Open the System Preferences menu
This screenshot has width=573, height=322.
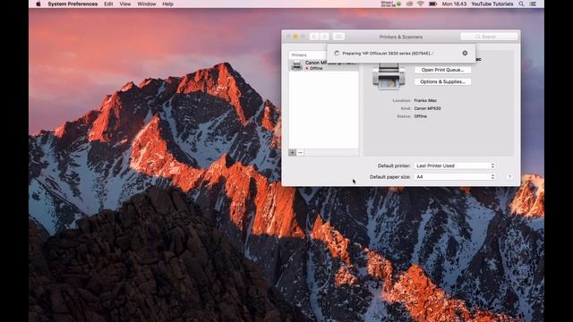pos(73,4)
